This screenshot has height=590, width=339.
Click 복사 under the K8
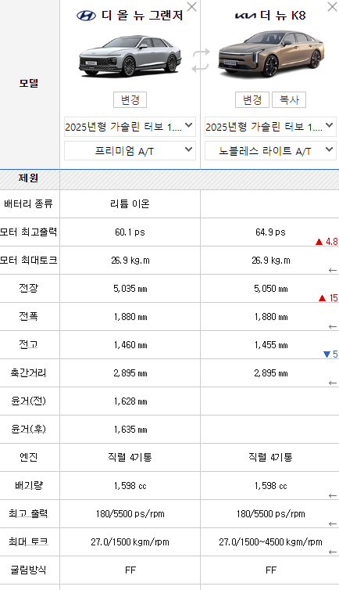[289, 99]
